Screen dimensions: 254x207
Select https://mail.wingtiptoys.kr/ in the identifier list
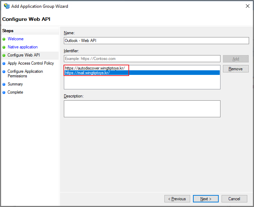142,73
